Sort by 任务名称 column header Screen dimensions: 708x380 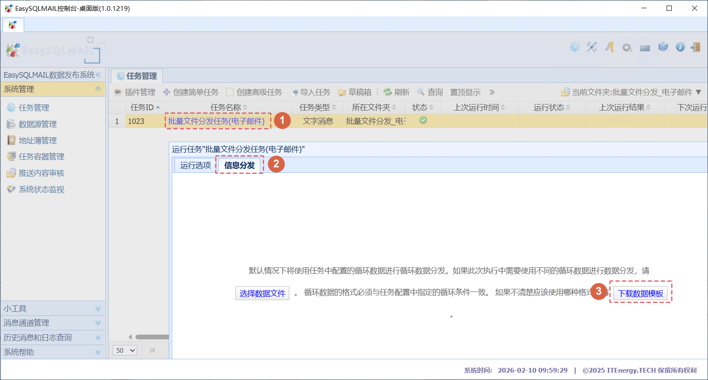click(229, 107)
